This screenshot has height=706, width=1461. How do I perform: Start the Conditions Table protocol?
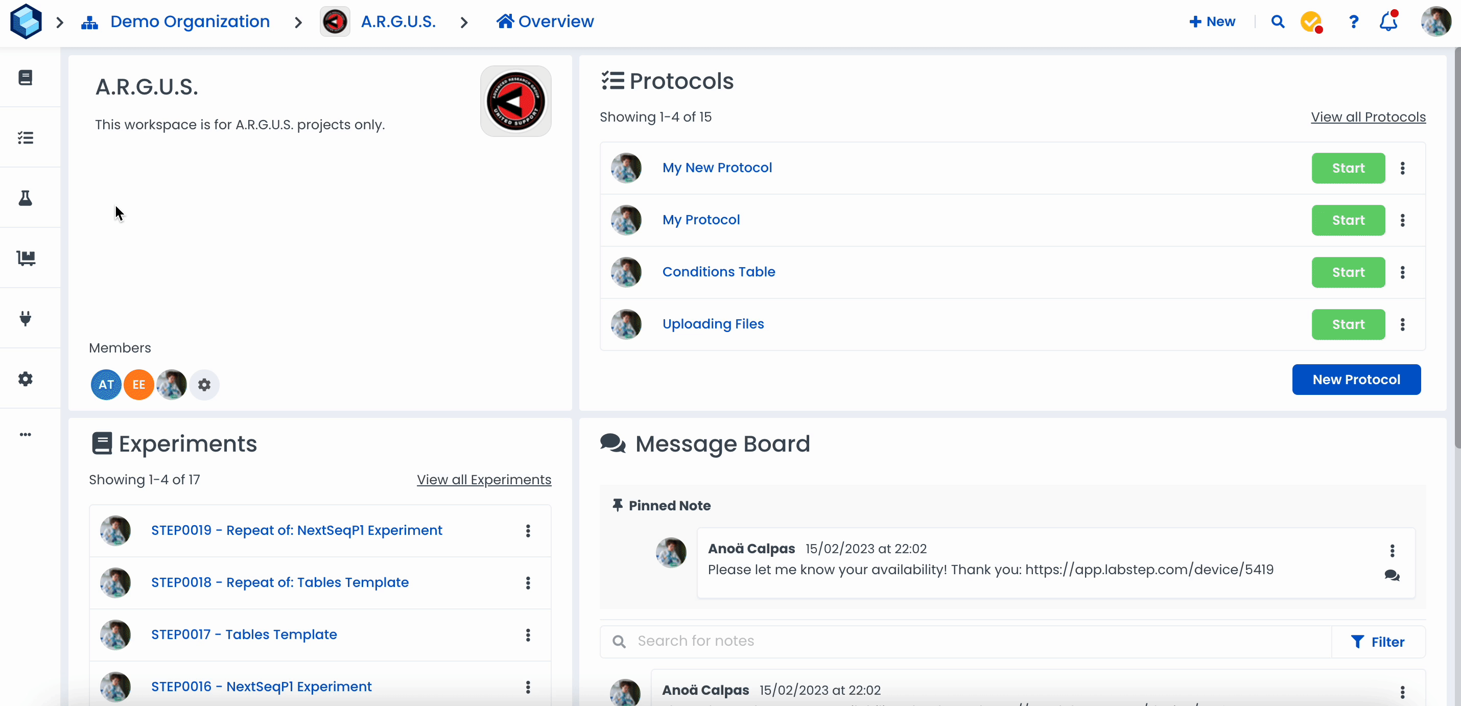pos(1348,272)
